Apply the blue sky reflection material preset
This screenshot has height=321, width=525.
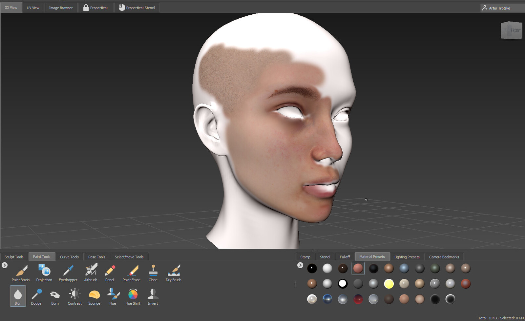pos(327,299)
